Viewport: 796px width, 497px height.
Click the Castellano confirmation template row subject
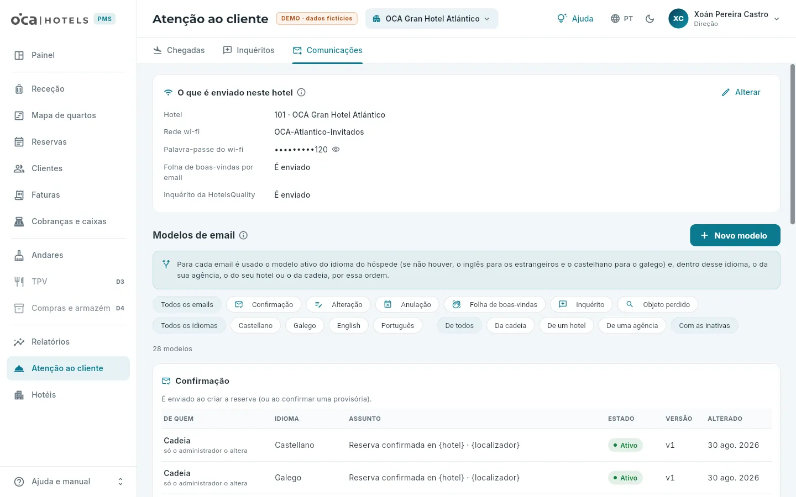click(434, 445)
